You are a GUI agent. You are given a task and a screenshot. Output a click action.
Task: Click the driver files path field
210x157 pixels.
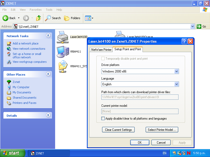coord(140,97)
